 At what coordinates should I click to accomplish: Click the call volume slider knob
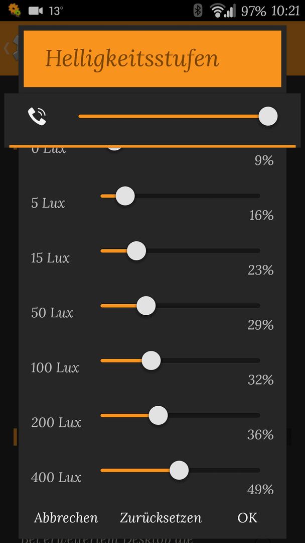[x=268, y=116]
